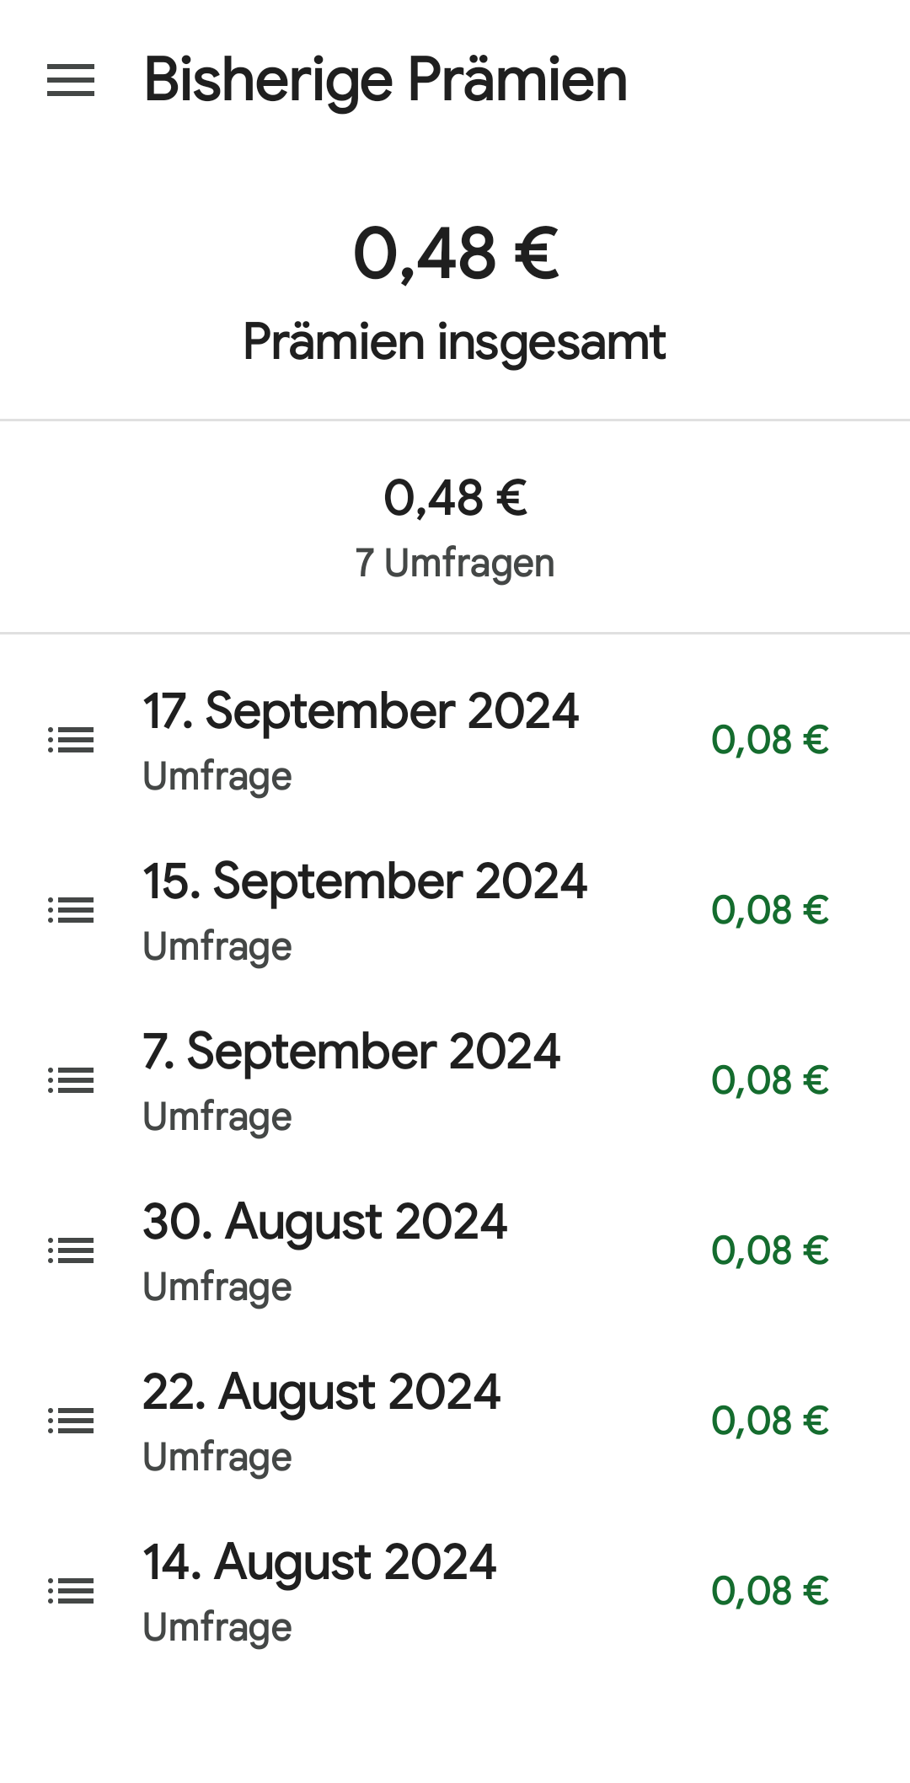Click list icon beside 14. August 2024
The height and width of the screenshot is (1783, 910).
coord(71,1592)
